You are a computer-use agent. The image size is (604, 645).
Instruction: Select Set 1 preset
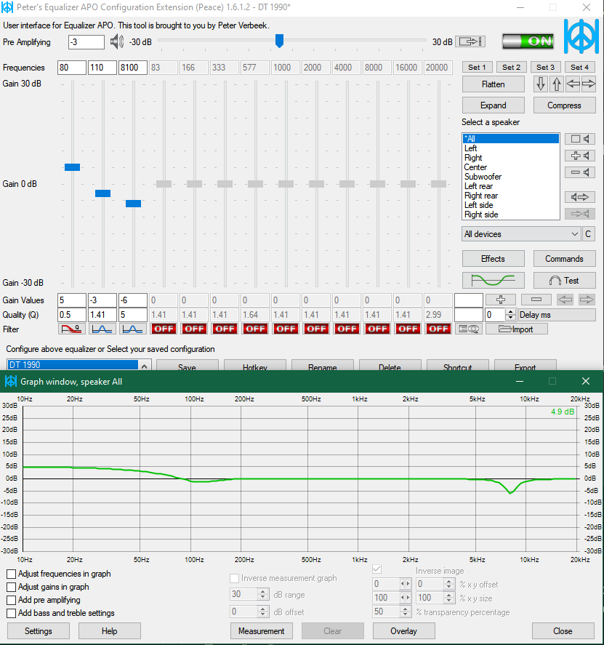[477, 67]
